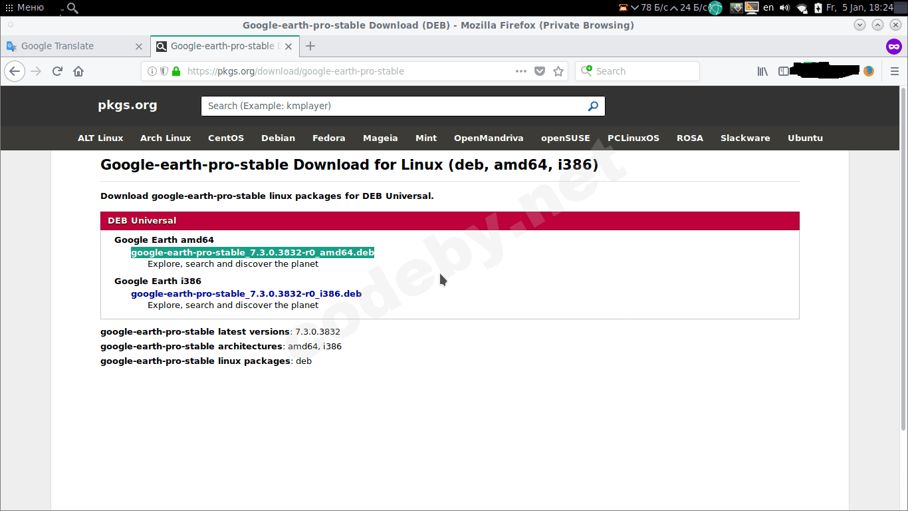Open the openSUSE packages section

click(x=566, y=138)
